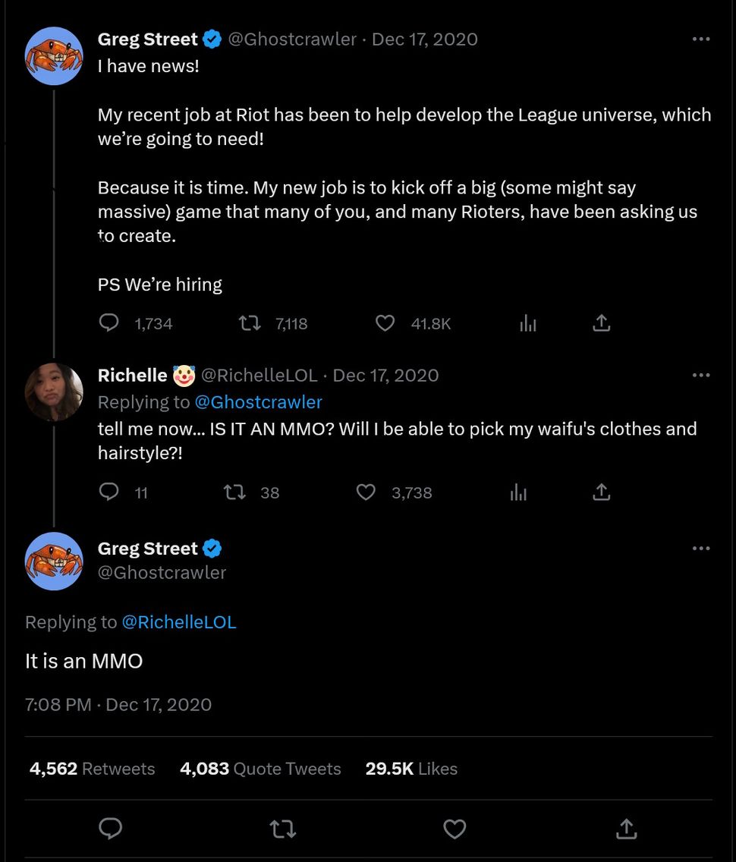Viewport: 736px width, 862px height.
Task: Retweet Richelle's MMO question tweet
Action: pyautogui.click(x=234, y=492)
